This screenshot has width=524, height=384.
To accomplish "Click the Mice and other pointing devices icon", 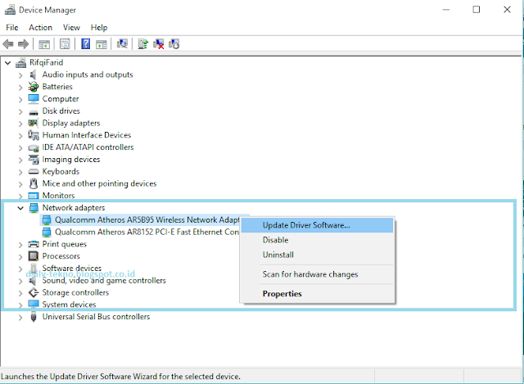I will point(34,183).
